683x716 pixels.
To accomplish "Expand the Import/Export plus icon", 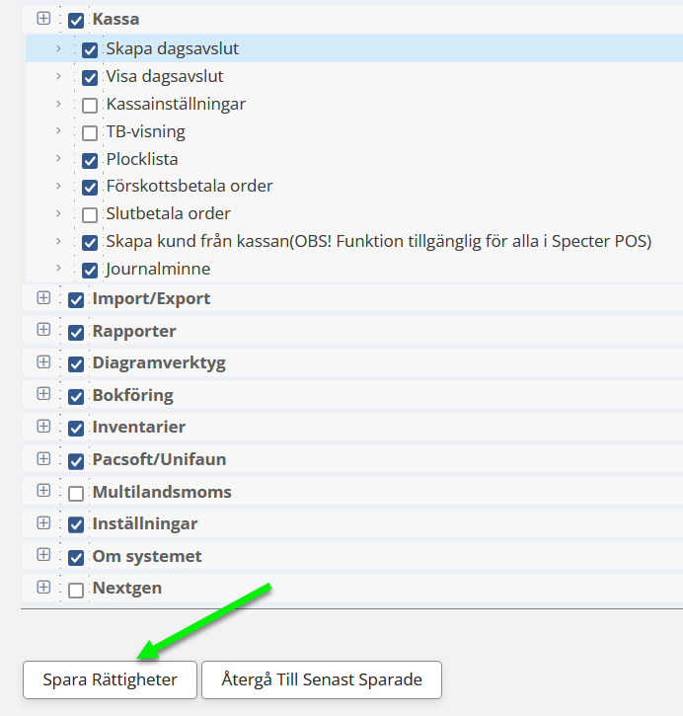I will tap(43, 297).
